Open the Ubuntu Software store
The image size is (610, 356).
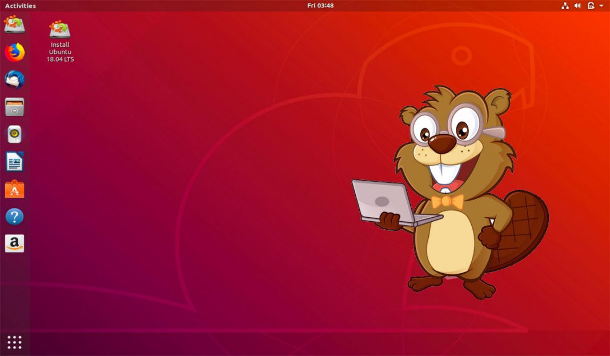click(14, 189)
